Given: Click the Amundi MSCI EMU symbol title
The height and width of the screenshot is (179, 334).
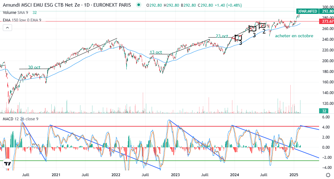Looking at the screenshot, I should tap(41, 5).
